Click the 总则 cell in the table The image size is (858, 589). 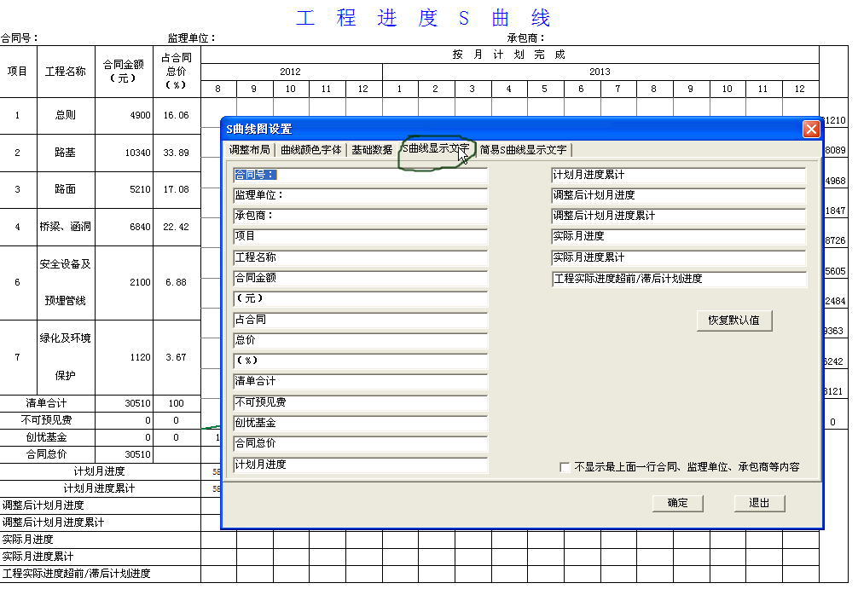(x=66, y=115)
